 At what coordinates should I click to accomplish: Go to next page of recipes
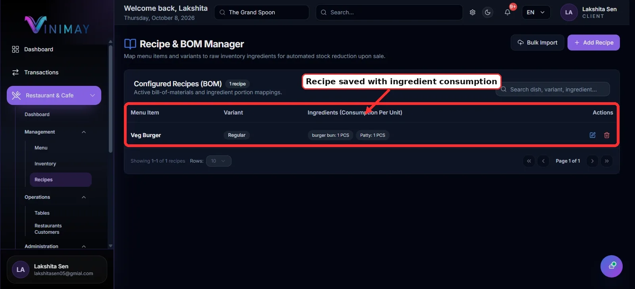pos(593,161)
